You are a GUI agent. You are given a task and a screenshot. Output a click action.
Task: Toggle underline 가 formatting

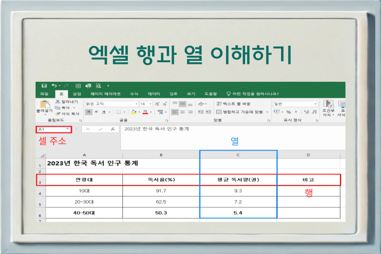(x=104, y=112)
